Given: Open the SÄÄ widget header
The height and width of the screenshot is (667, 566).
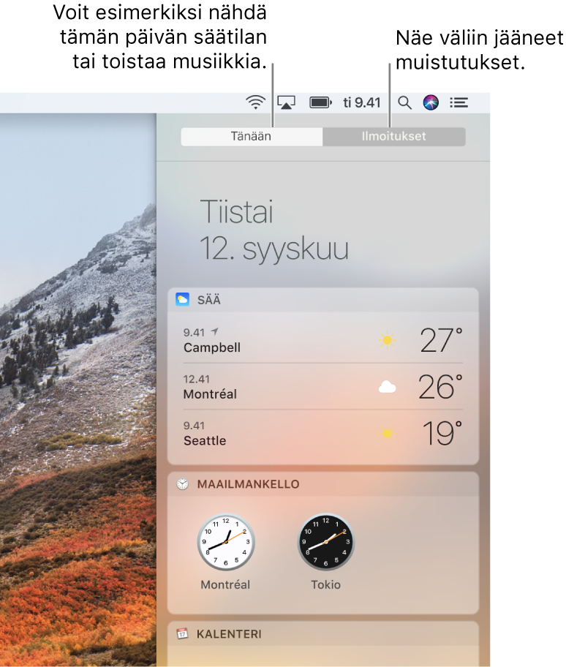Looking at the screenshot, I should [x=323, y=300].
